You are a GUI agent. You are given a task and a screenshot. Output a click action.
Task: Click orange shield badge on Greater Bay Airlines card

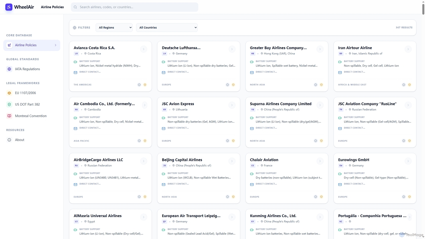(x=321, y=85)
